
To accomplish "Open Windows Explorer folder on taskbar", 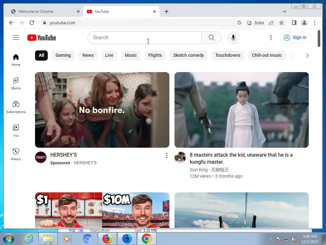I will click(x=48, y=239).
